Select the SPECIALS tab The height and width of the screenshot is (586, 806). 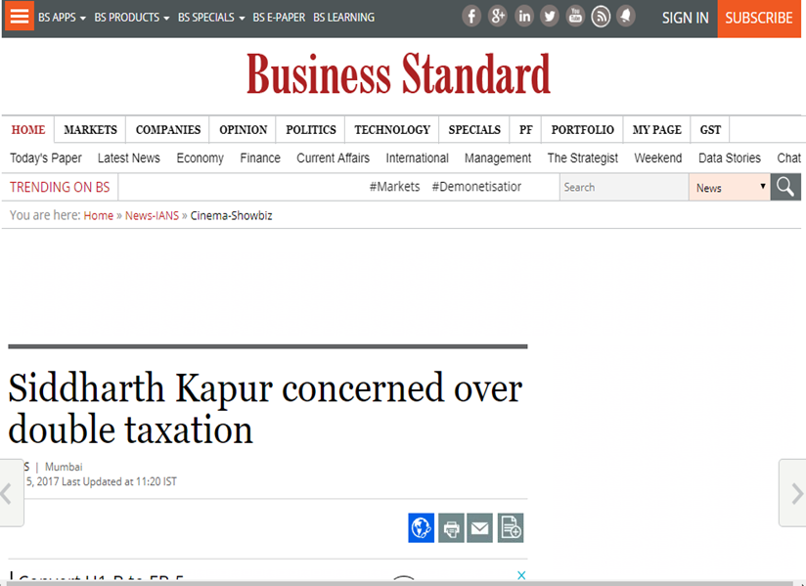coord(474,130)
